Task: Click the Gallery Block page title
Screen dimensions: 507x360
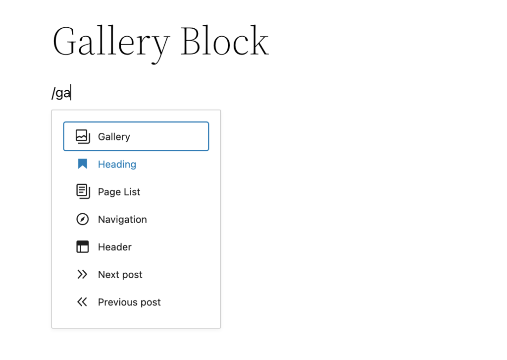Action: 160,41
